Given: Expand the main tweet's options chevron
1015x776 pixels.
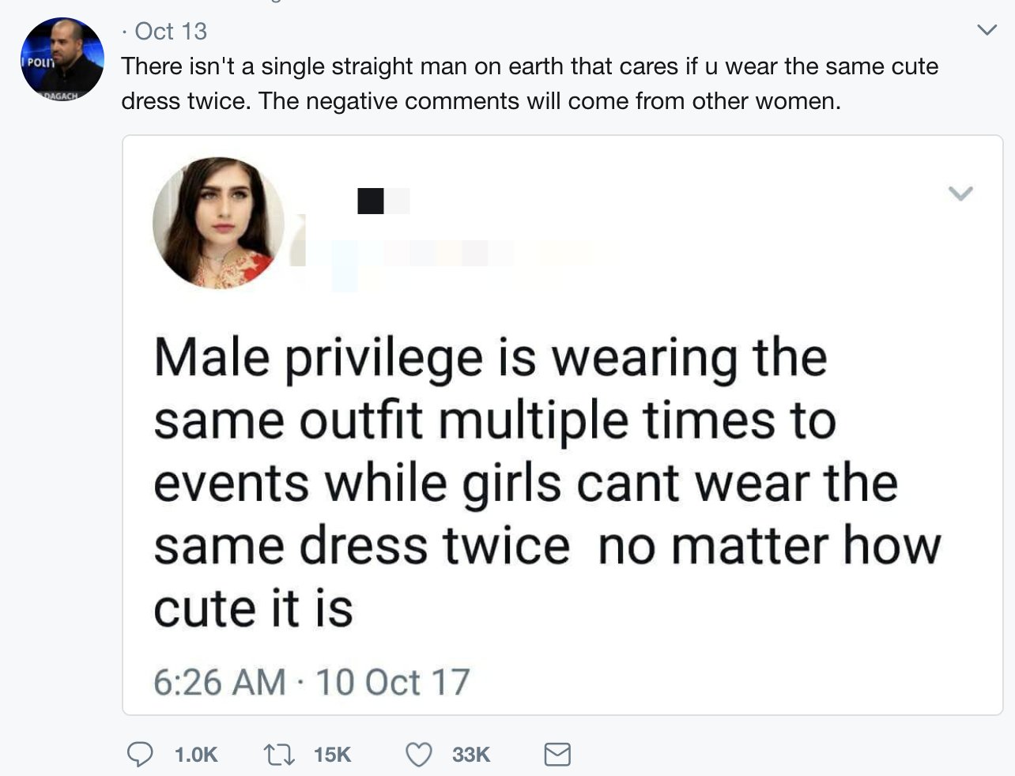Looking at the screenshot, I should tap(987, 31).
